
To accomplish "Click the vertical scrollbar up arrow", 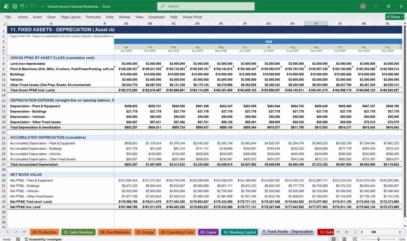I will tap(405, 23).
